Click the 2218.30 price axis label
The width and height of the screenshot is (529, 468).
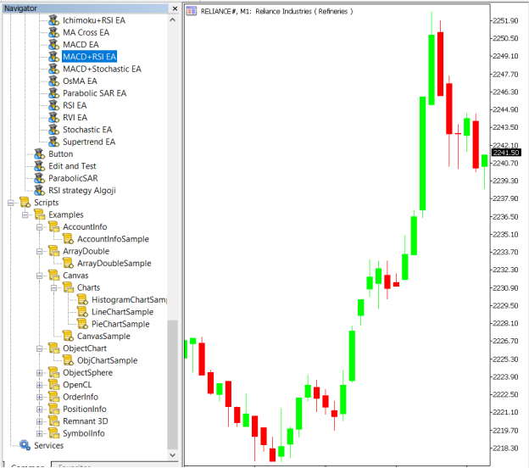(x=505, y=448)
